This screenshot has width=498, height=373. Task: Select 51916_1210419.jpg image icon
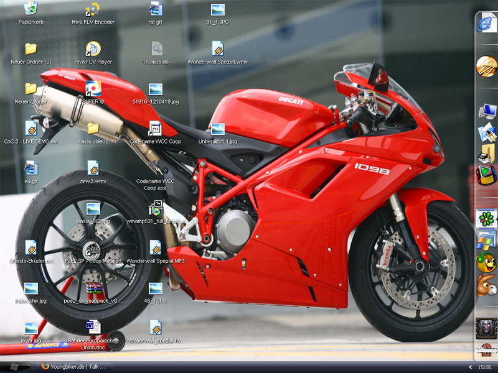(155, 89)
